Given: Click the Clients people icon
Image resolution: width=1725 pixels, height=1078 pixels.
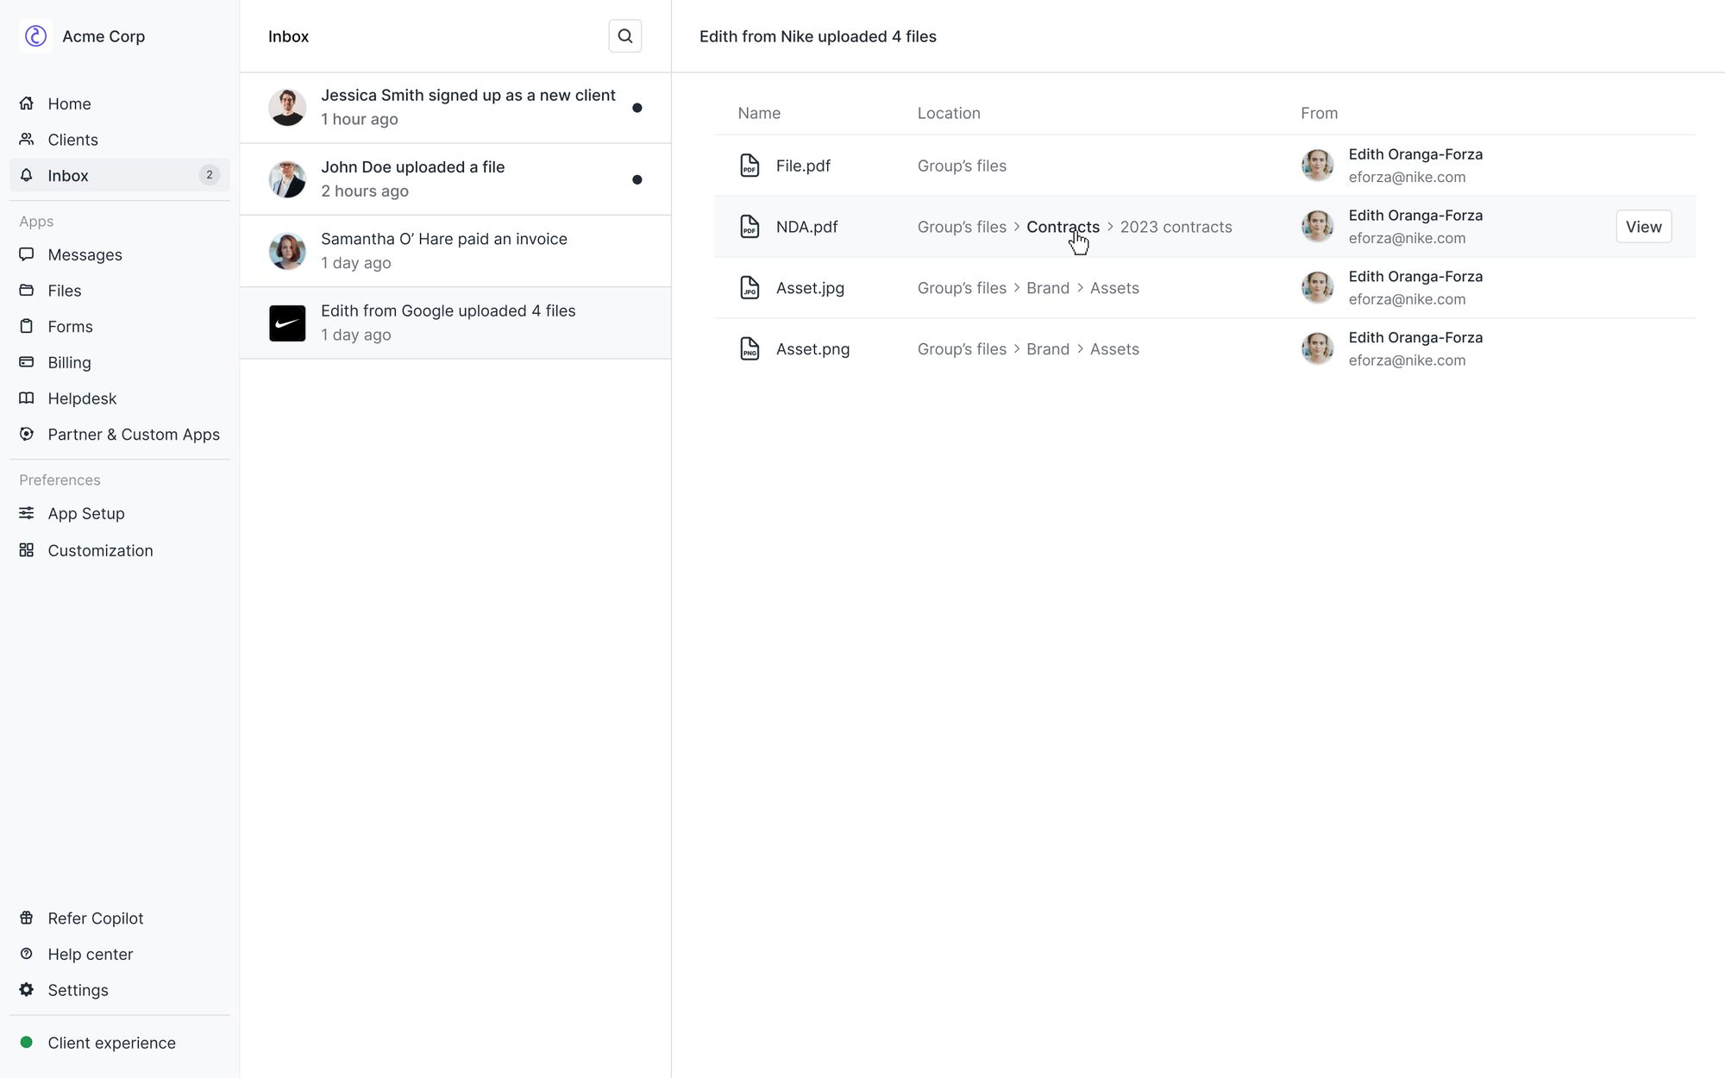Looking at the screenshot, I should tap(27, 140).
